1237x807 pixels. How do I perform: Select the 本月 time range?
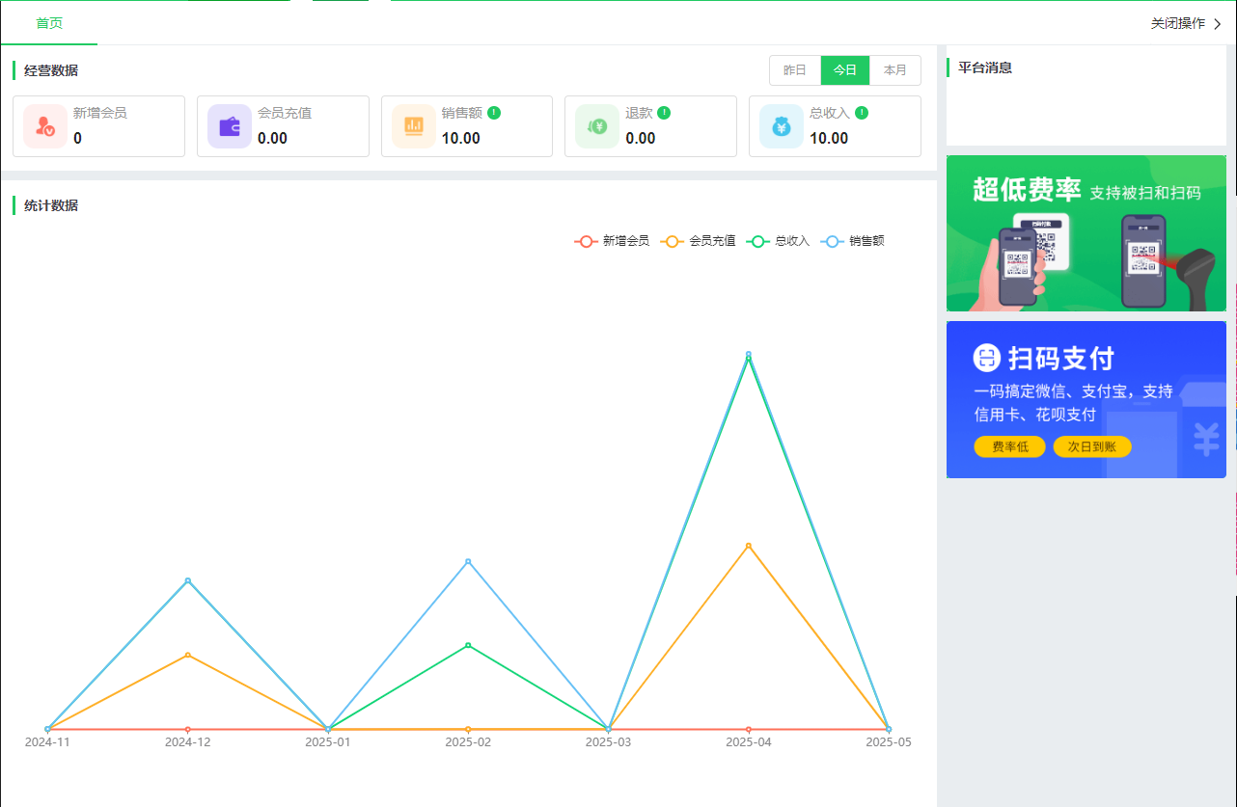click(895, 70)
